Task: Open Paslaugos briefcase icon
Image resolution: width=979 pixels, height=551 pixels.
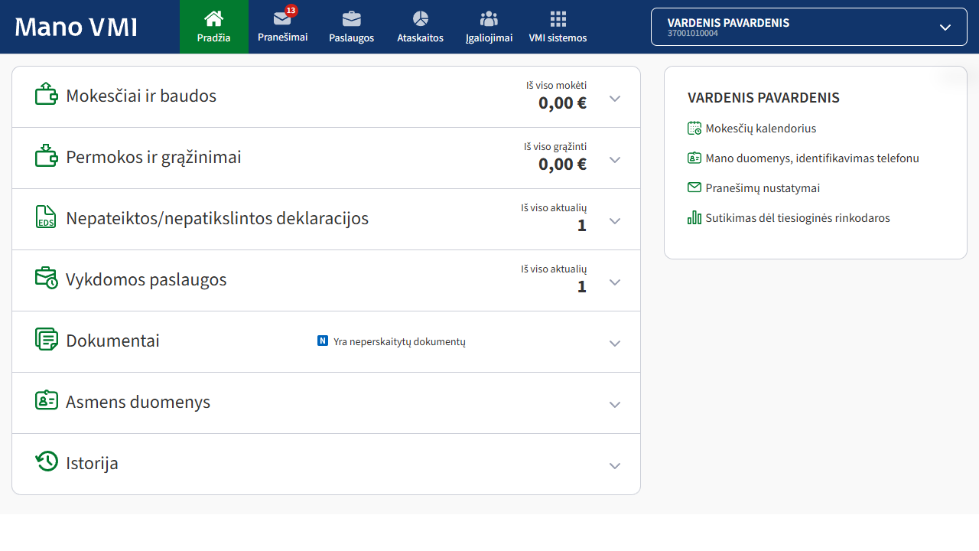Action: (x=352, y=18)
